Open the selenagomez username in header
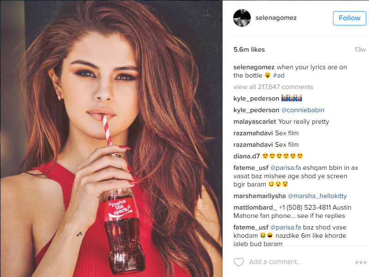Image resolution: width=369 pixels, height=277 pixels. pyautogui.click(x=276, y=18)
